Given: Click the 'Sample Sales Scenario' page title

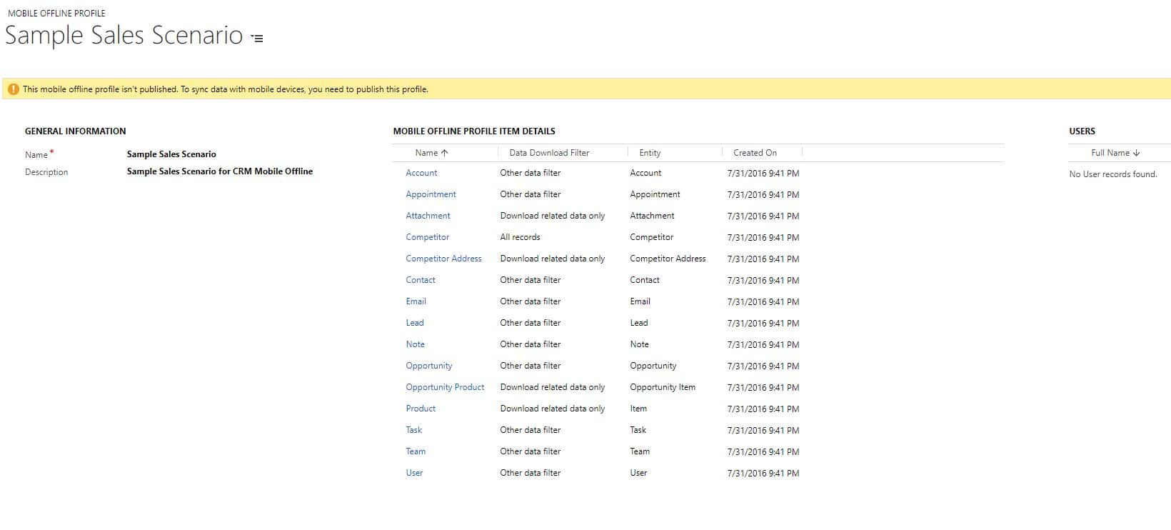Looking at the screenshot, I should (x=124, y=36).
